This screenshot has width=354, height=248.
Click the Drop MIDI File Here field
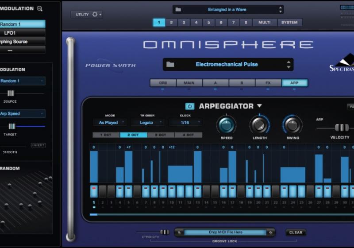coord(225,232)
